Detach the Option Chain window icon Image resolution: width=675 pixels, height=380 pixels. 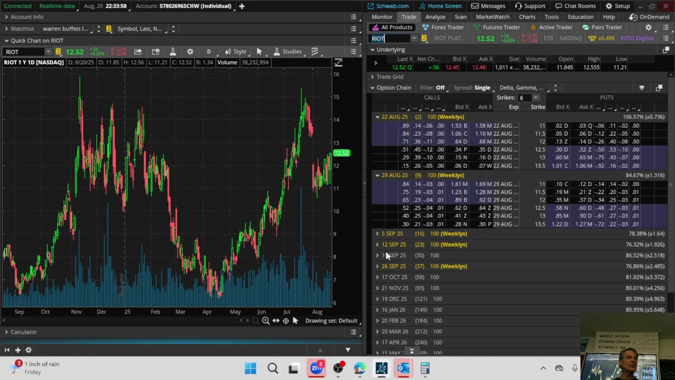point(659,88)
